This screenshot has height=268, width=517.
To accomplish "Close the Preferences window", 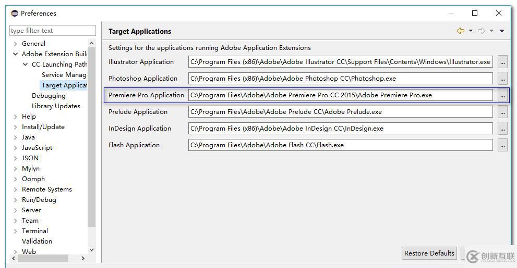I will pyautogui.click(x=499, y=13).
